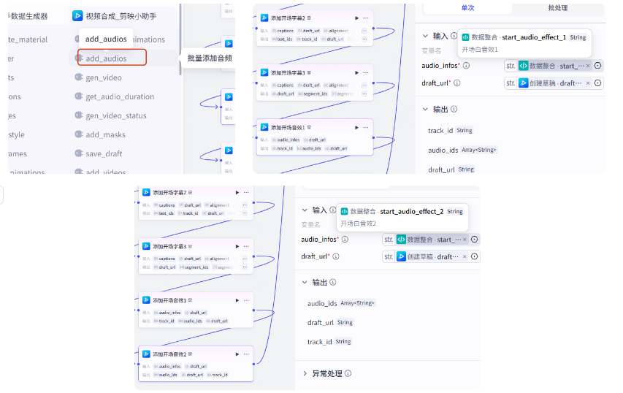623x393 pixels.
Task: Click info icon beside audio_infos in effect_1 panel
Action: [467, 66]
